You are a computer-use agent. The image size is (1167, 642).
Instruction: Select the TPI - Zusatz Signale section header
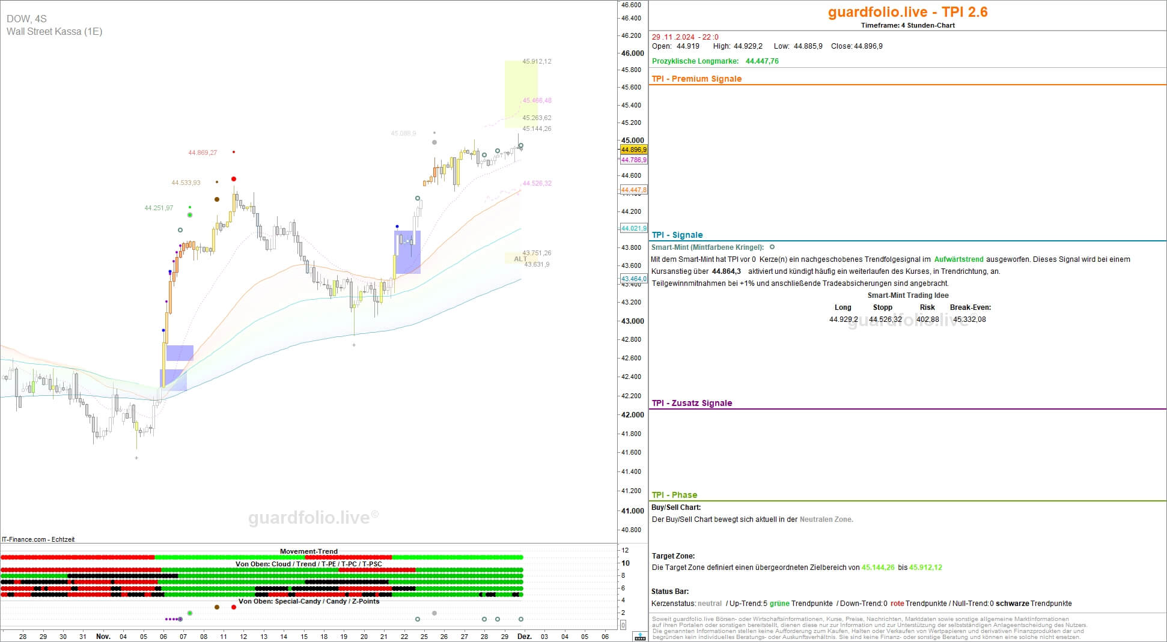pos(692,403)
